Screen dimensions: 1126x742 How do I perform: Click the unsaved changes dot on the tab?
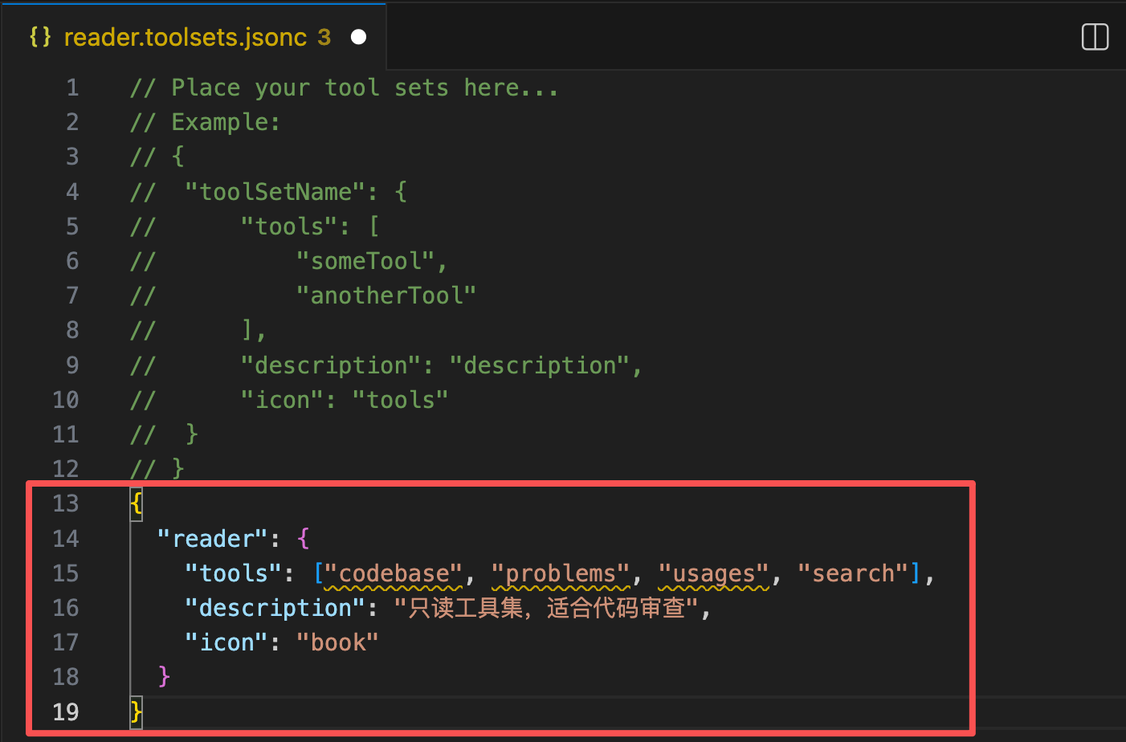point(358,35)
